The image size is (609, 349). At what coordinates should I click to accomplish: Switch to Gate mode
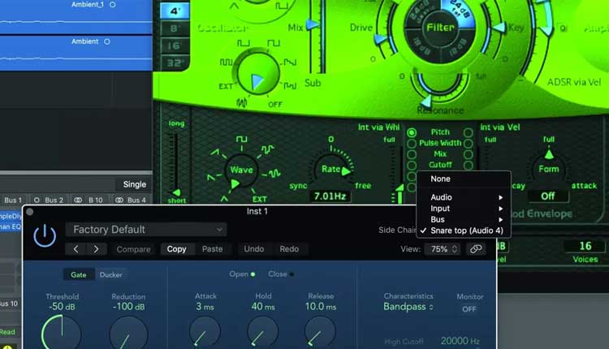tap(79, 274)
